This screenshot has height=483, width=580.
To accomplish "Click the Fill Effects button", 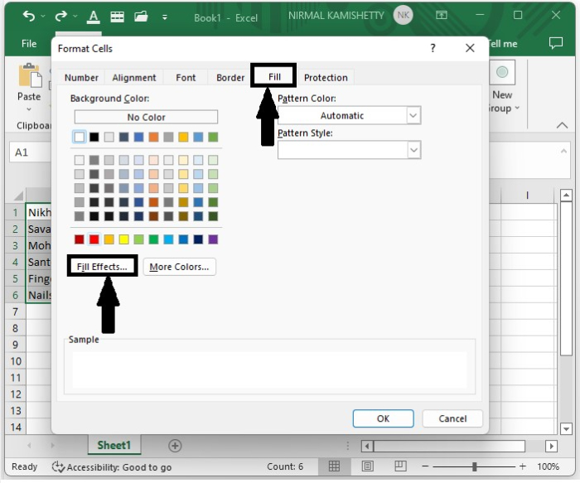I will pyautogui.click(x=103, y=267).
